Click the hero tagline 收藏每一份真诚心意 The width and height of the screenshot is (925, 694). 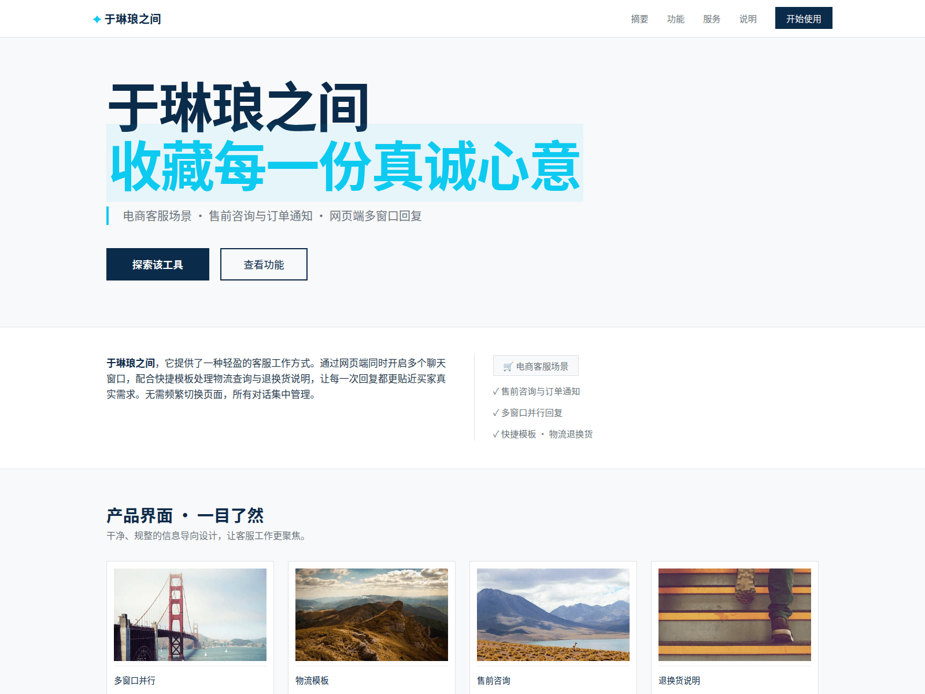click(x=345, y=165)
